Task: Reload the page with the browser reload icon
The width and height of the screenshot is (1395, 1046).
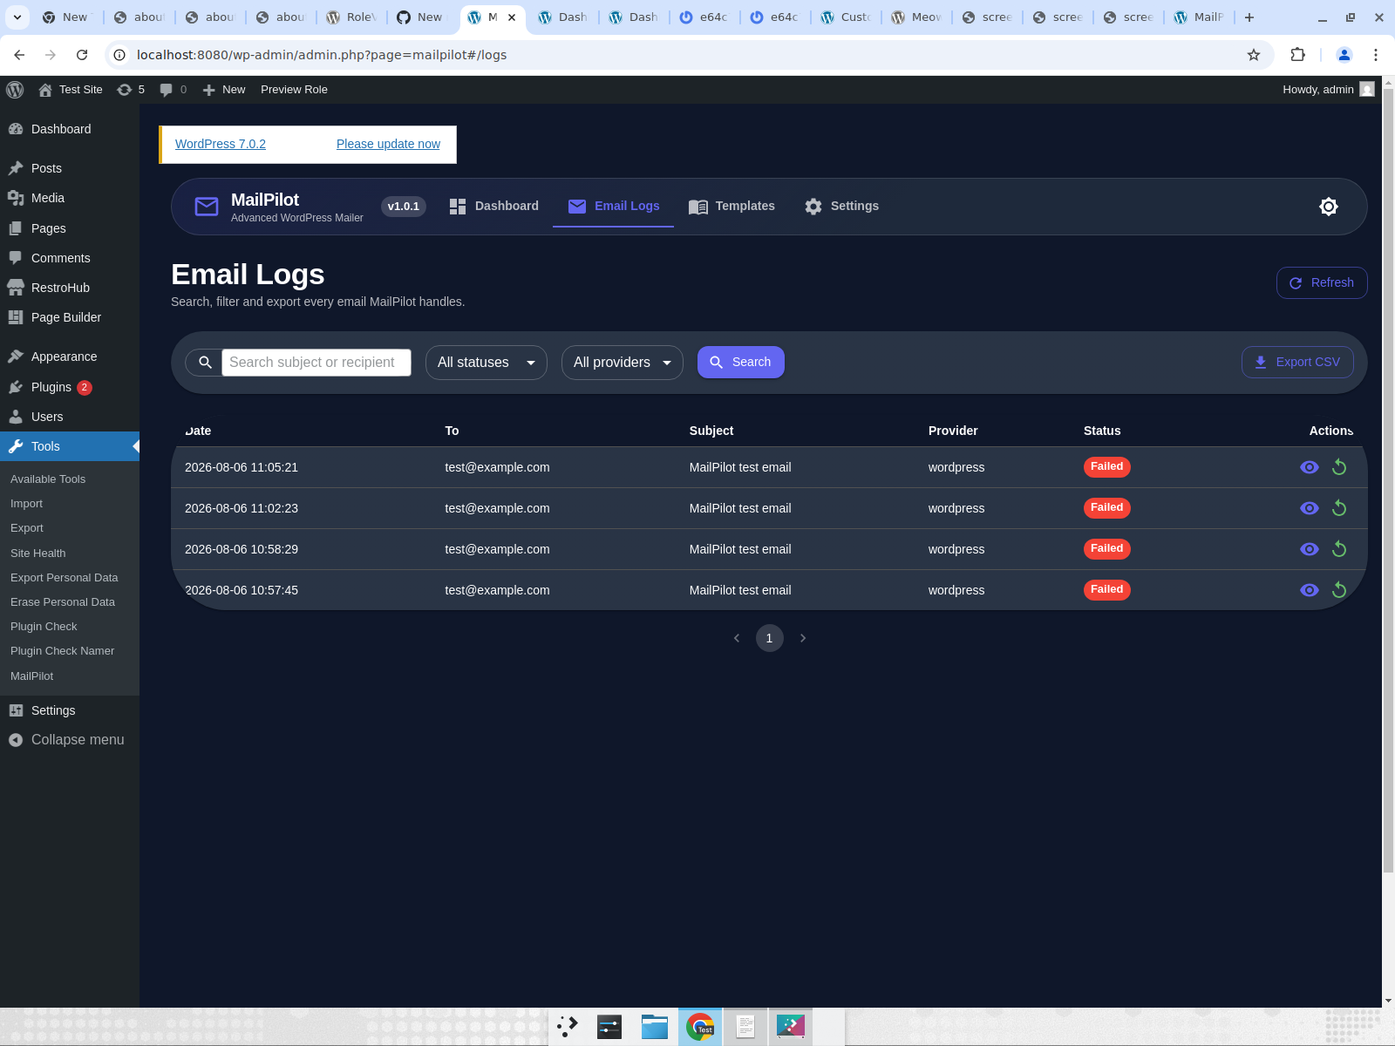Action: (x=82, y=55)
